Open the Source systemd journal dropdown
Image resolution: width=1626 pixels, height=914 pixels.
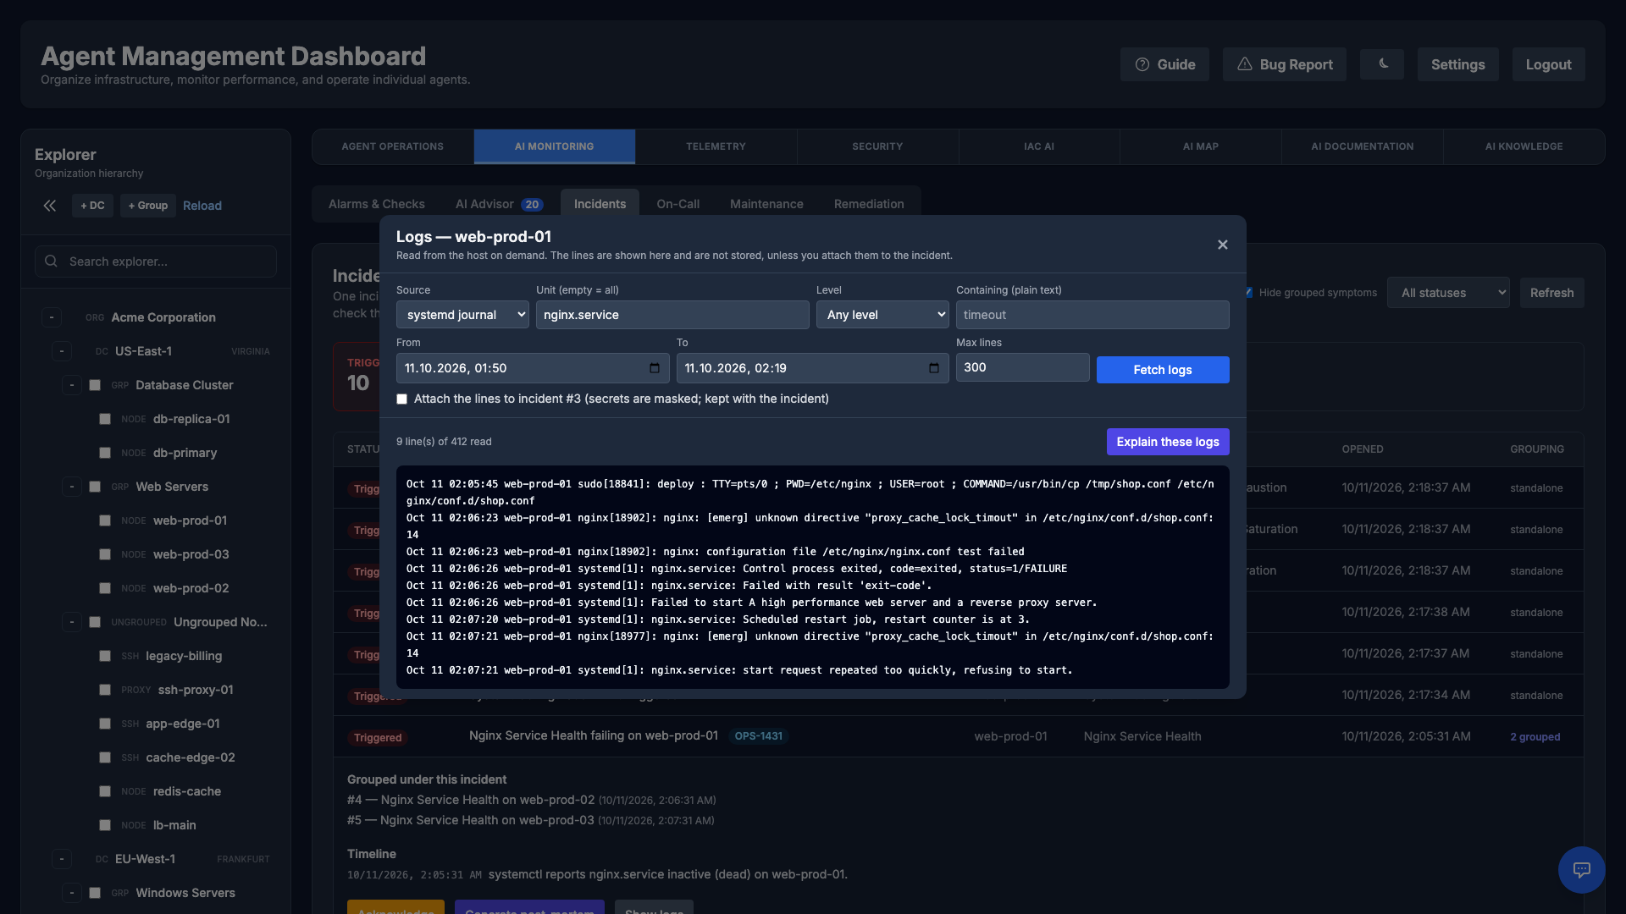click(x=462, y=315)
